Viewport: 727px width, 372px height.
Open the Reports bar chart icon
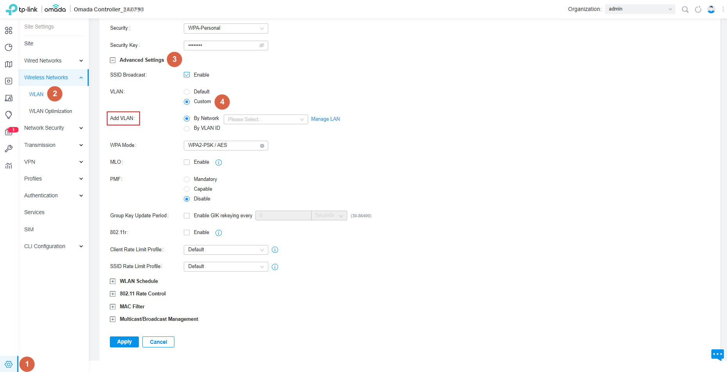coord(9,166)
